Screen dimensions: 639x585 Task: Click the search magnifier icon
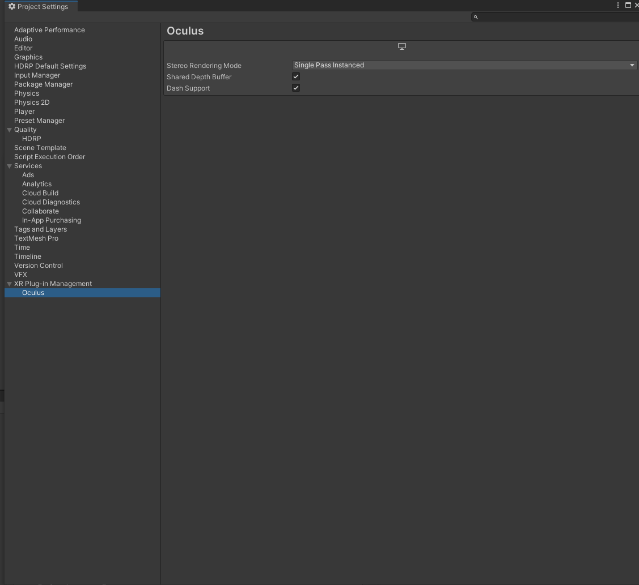(x=475, y=17)
